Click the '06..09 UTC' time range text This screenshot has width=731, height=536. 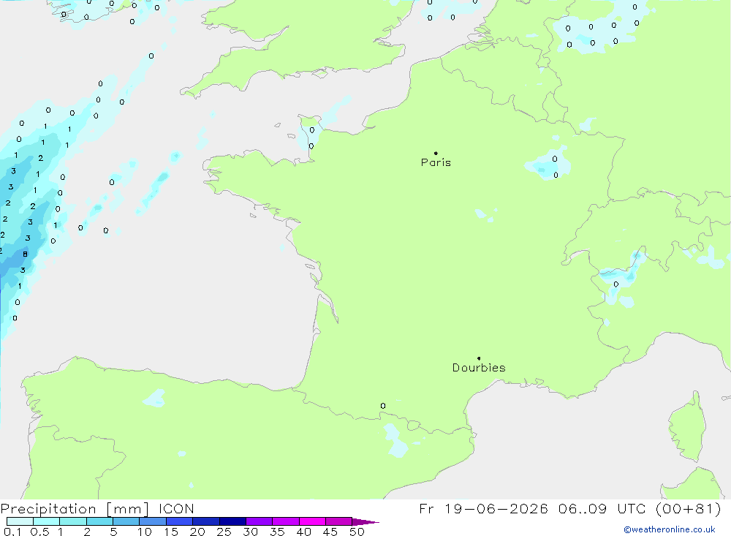pyautogui.click(x=602, y=508)
